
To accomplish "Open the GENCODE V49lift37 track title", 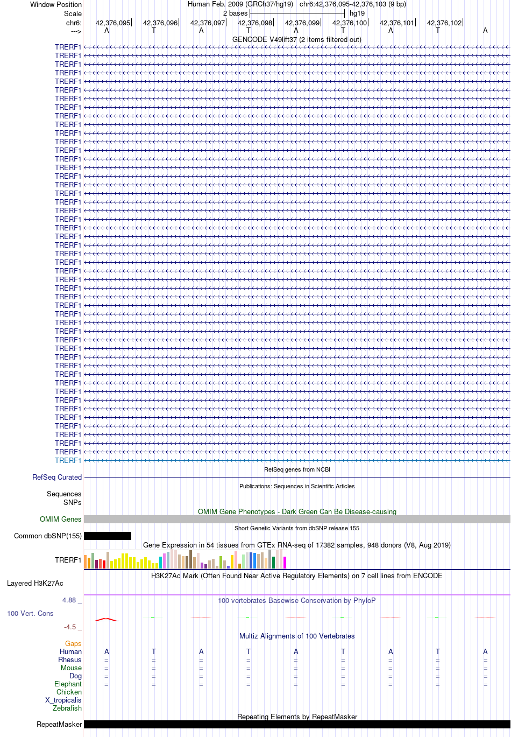I will click(x=297, y=39).
